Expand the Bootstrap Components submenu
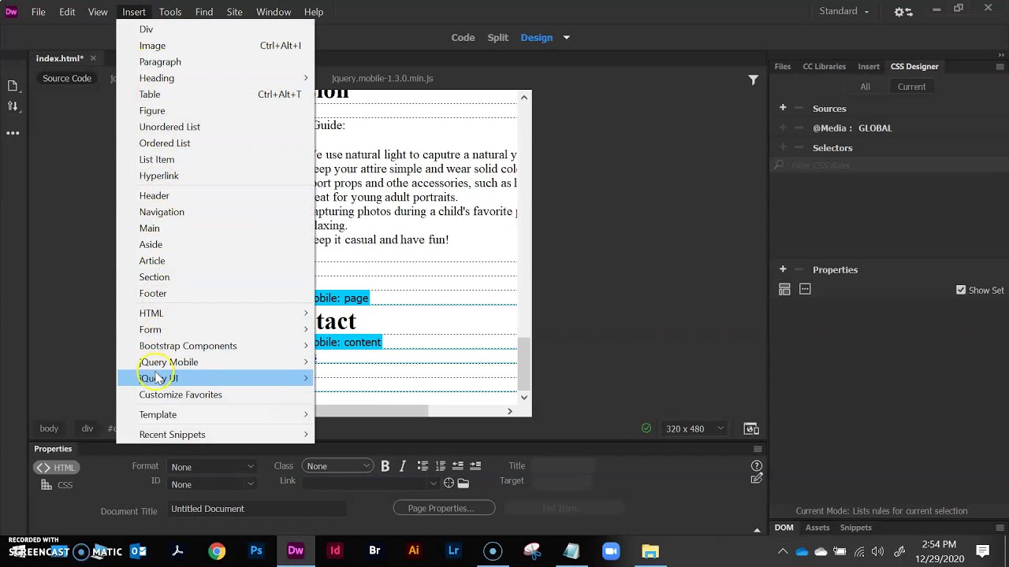 point(215,346)
